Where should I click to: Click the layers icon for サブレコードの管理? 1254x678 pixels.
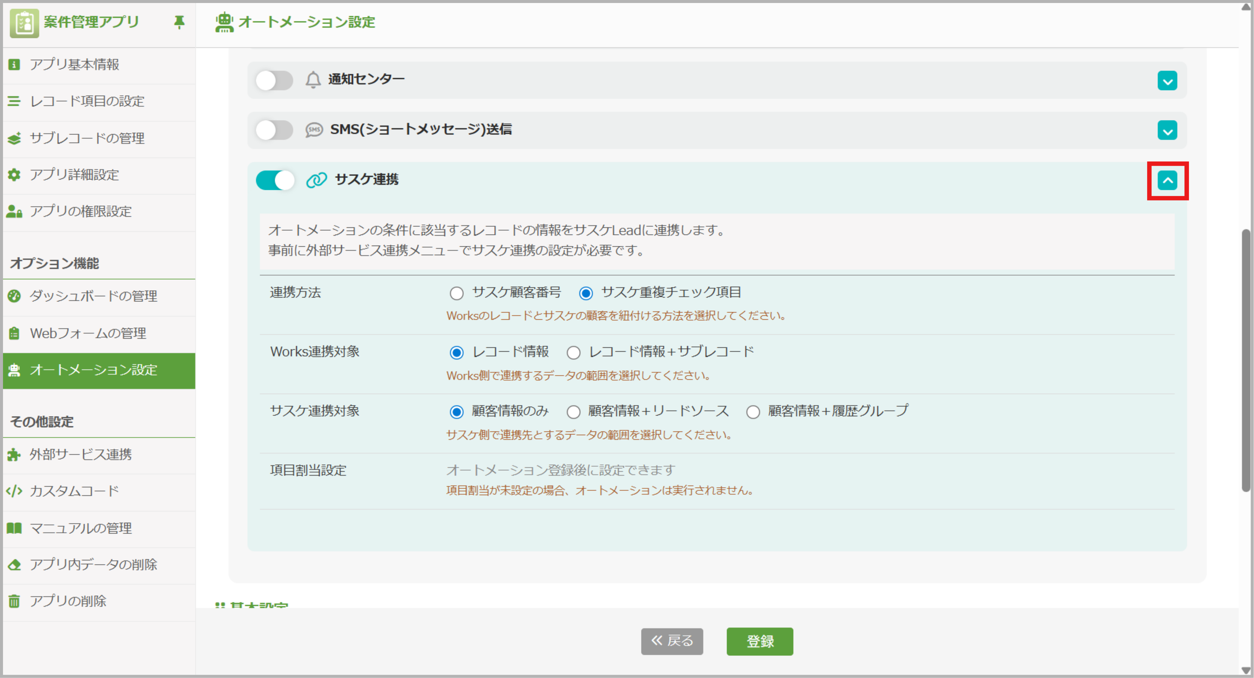14,138
